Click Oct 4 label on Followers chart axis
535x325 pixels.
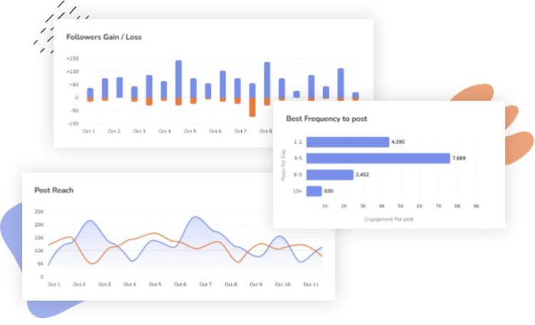(165, 131)
